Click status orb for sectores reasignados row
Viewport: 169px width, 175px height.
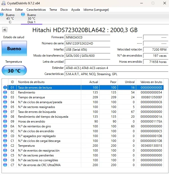pyautogui.click(x=5, y=107)
